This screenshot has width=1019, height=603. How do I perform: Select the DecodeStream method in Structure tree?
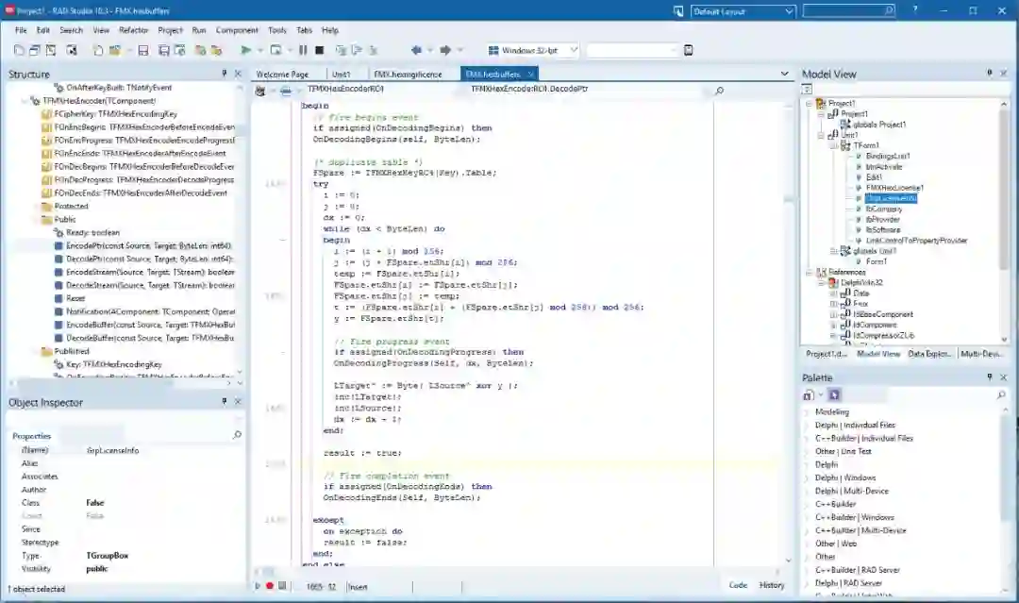click(x=145, y=285)
